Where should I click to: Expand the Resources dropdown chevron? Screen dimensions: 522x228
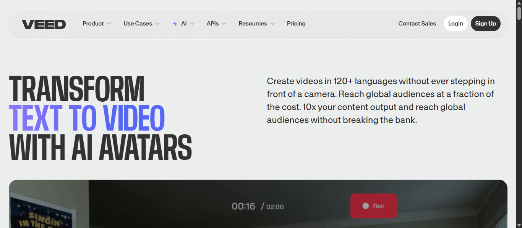[272, 24]
